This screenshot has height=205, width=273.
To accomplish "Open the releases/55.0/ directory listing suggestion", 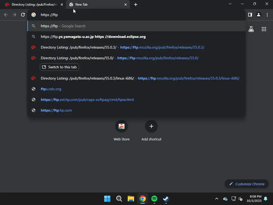I will pyautogui.click(x=136, y=58).
